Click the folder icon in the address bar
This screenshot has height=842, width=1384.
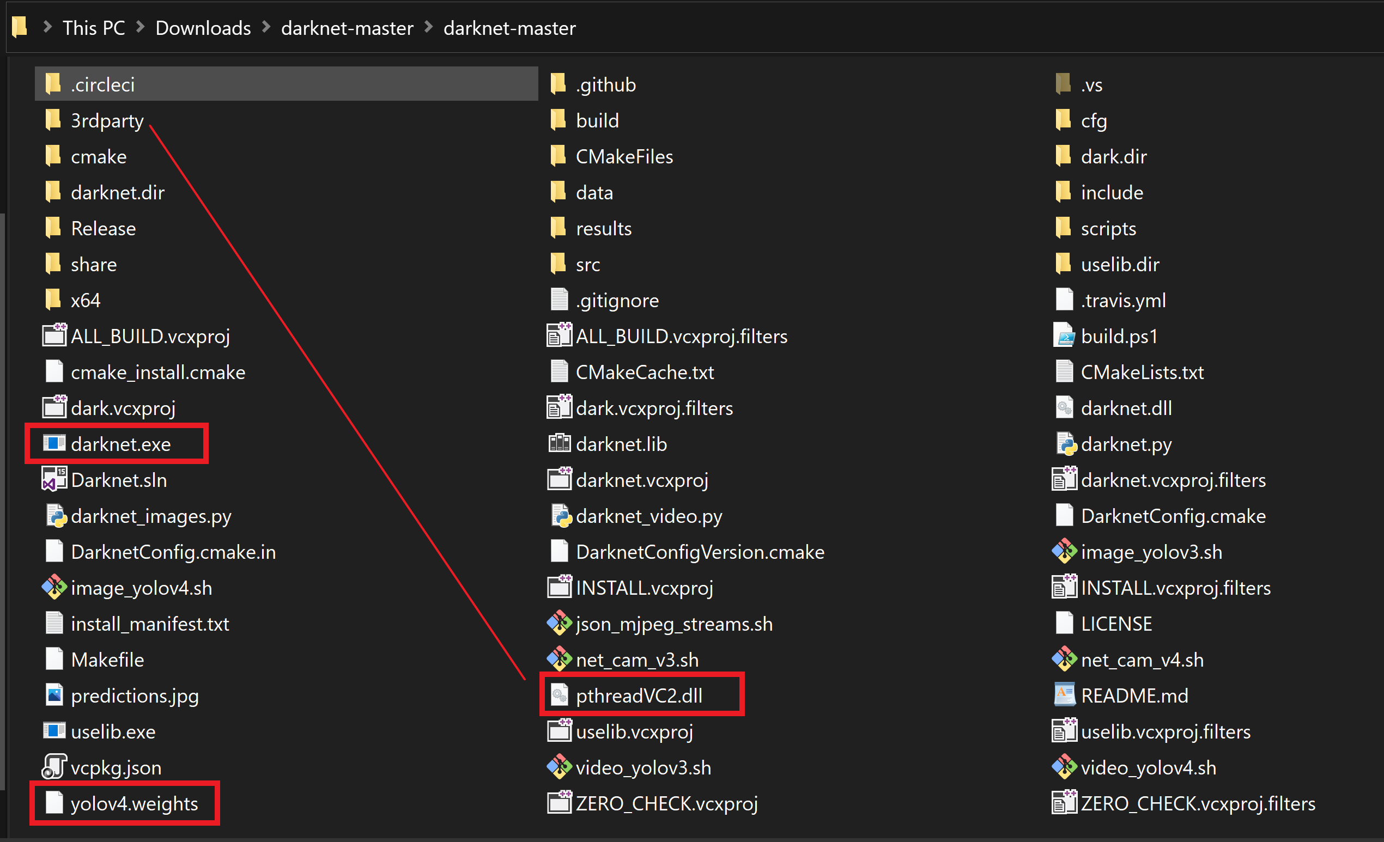pyautogui.click(x=19, y=27)
